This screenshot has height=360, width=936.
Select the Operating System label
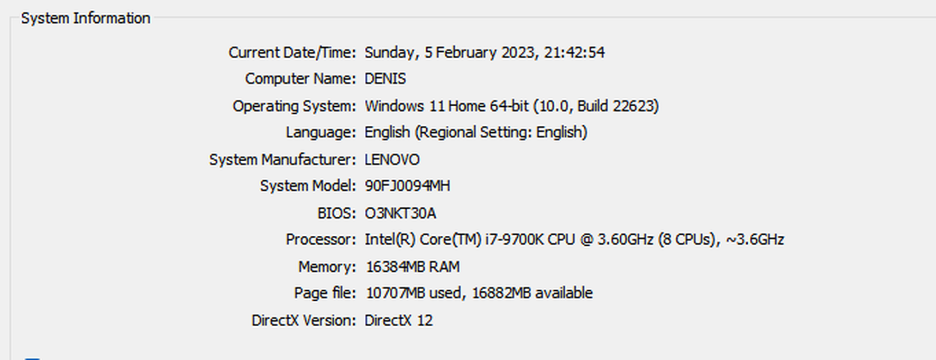(x=295, y=106)
